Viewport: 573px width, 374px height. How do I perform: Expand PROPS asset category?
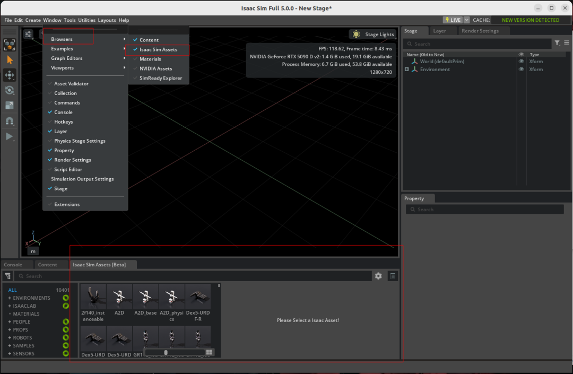click(10, 330)
